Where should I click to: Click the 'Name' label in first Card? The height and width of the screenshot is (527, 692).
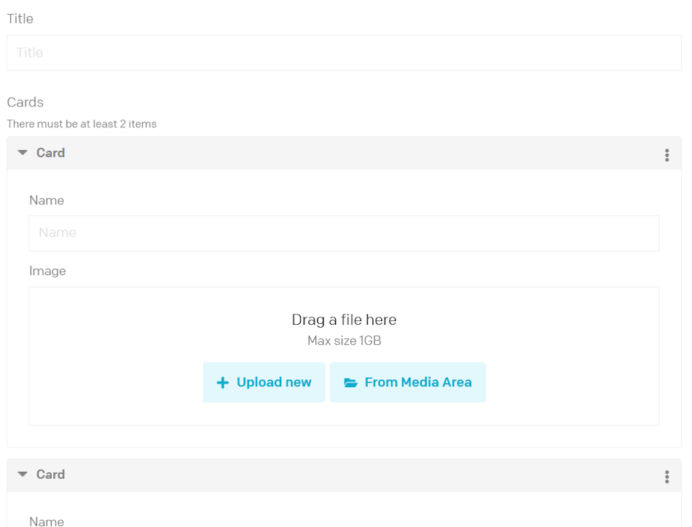[47, 200]
